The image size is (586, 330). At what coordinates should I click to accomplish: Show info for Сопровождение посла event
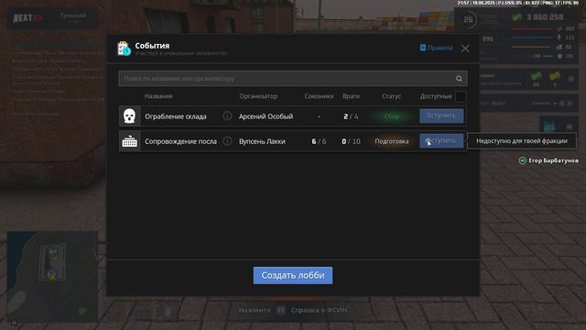(227, 141)
